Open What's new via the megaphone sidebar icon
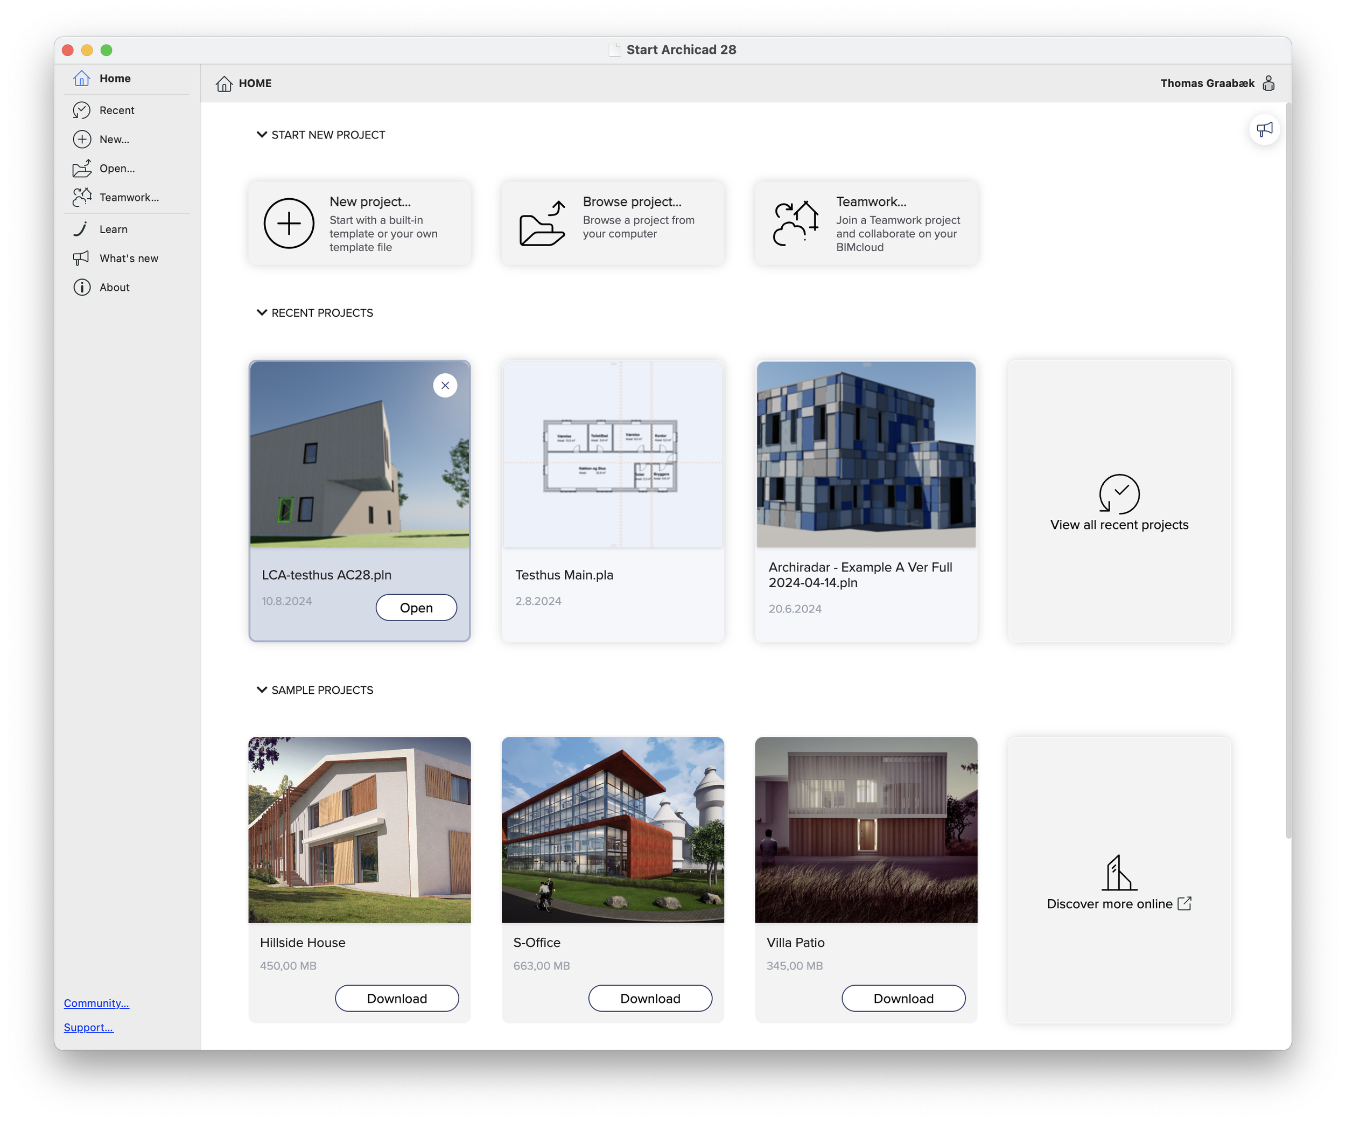The image size is (1346, 1122). tap(82, 257)
